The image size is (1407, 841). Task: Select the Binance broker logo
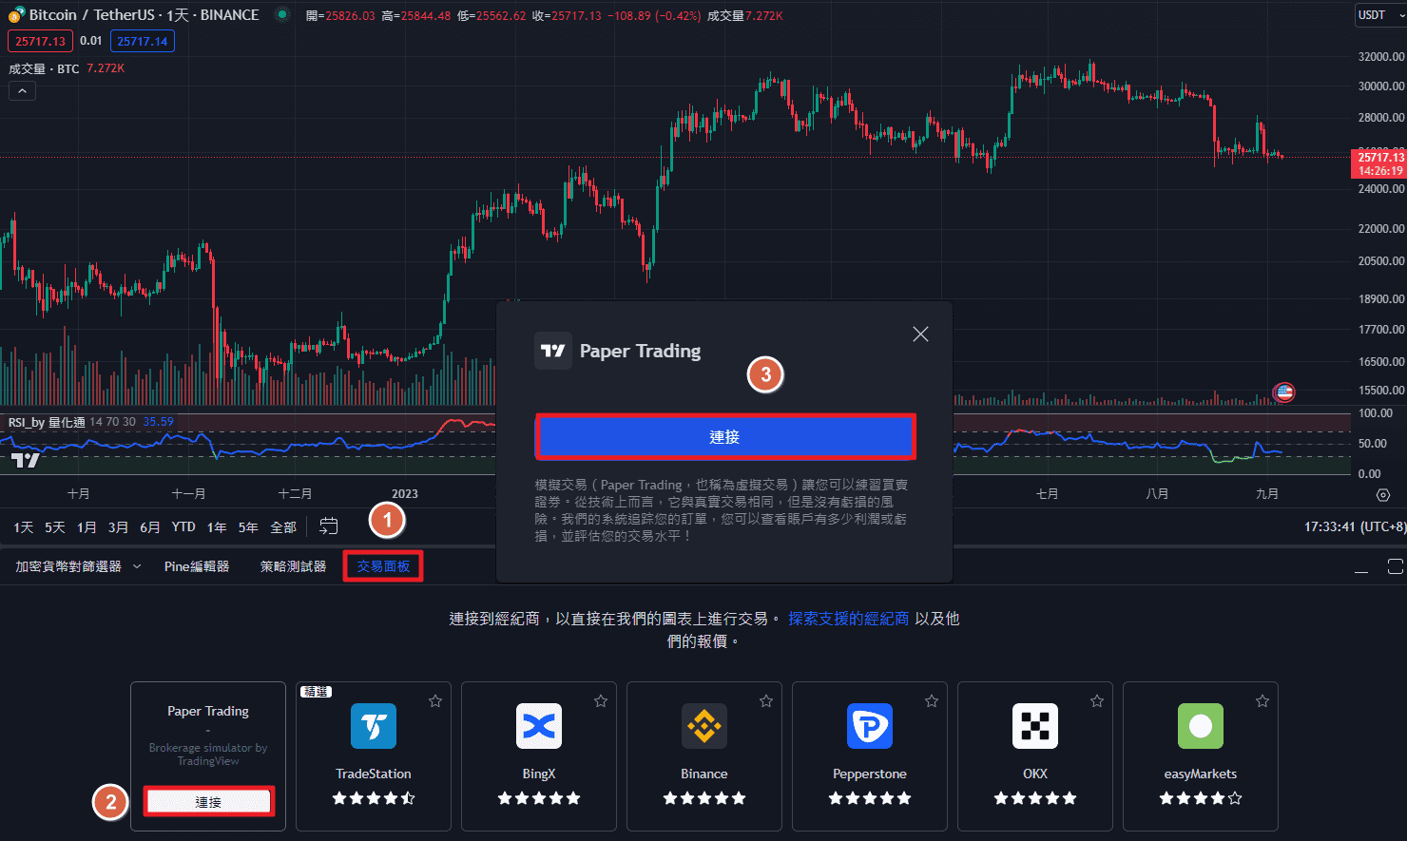[x=704, y=726]
